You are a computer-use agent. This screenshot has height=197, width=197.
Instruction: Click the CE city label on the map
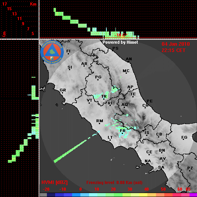149,152
